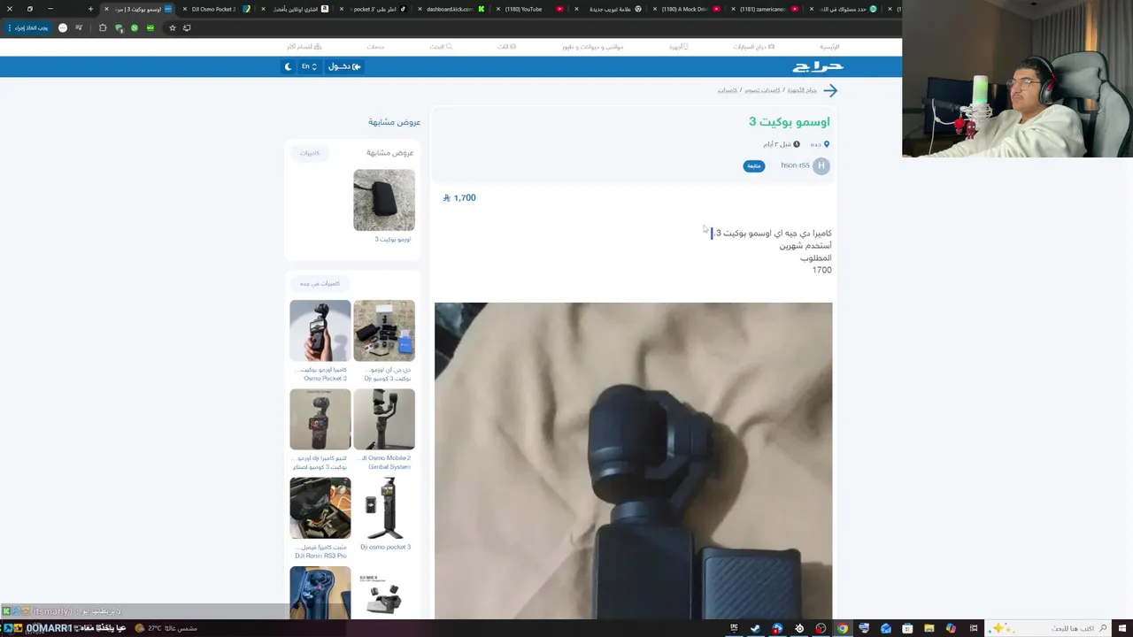1133x637 pixels.
Task: Open the browser three-dot menu
Action: (10, 27)
